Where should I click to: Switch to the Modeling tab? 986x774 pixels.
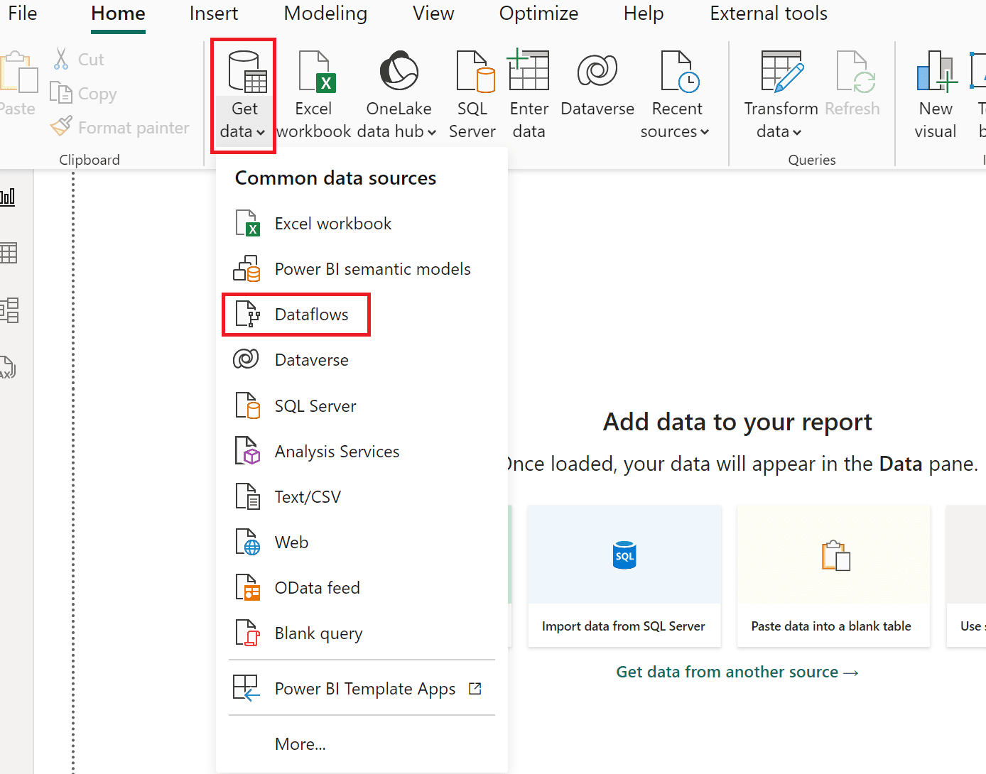click(325, 13)
